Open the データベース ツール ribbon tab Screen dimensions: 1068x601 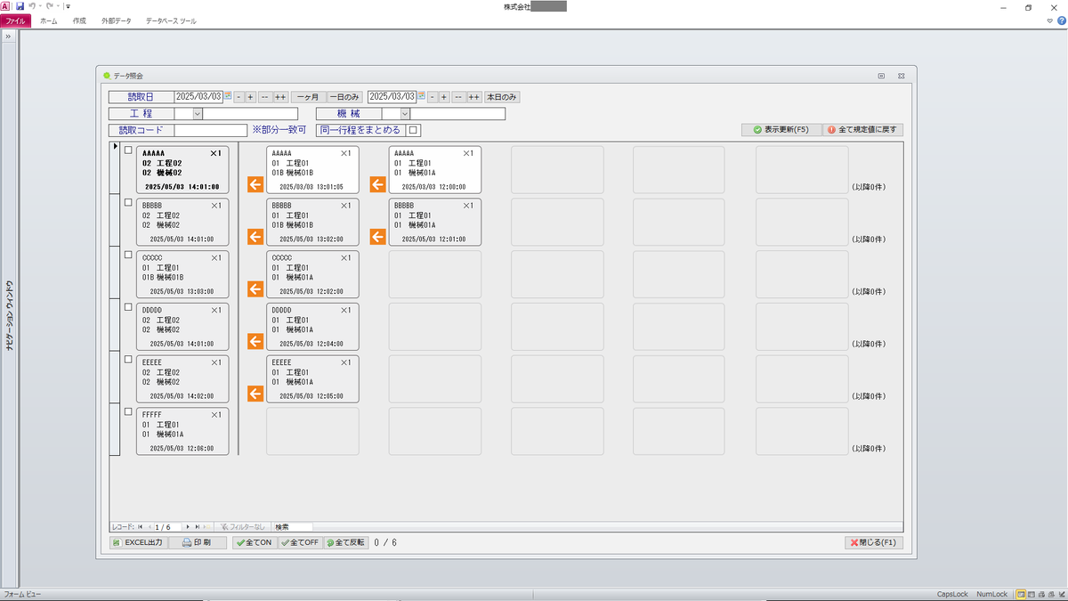click(171, 20)
